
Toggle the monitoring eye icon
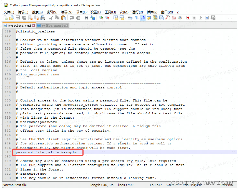click(180, 18)
